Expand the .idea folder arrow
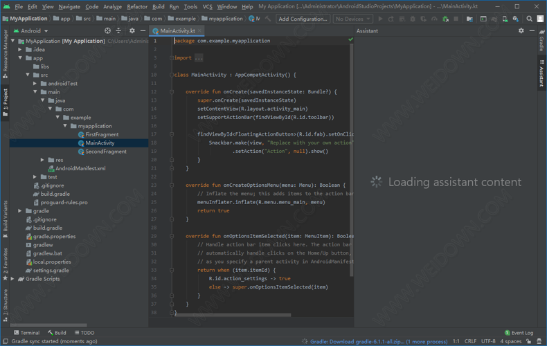547x346 pixels. click(x=20, y=50)
